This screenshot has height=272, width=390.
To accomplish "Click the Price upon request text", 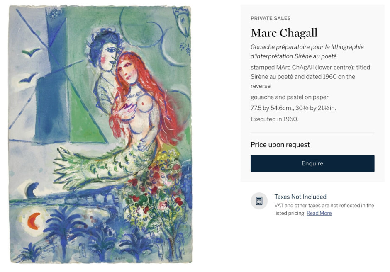I will [x=280, y=145].
